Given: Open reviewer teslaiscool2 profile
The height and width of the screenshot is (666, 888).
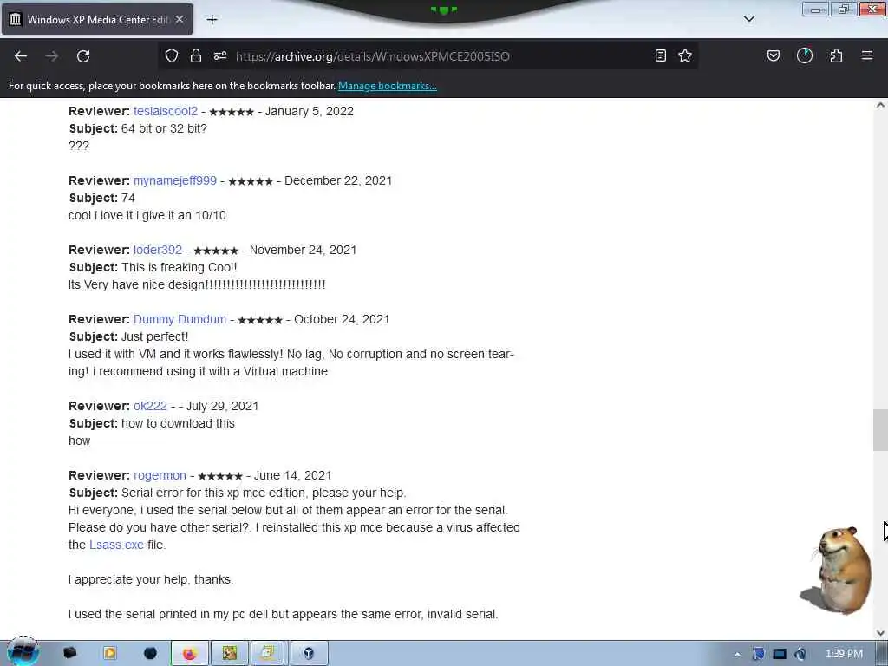Looking at the screenshot, I should (x=166, y=111).
